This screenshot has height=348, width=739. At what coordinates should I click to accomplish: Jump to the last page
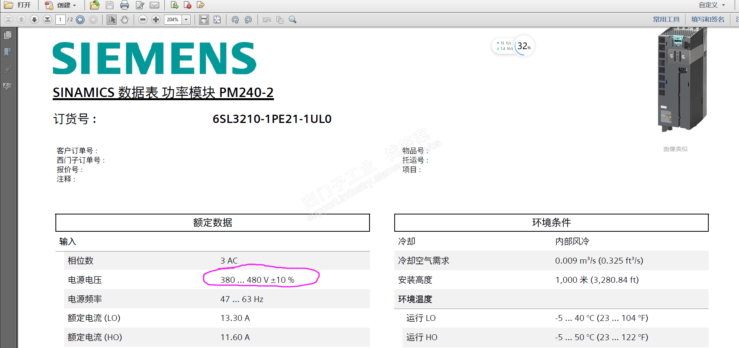click(48, 20)
